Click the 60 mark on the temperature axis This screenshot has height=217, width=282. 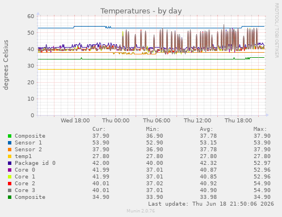click(x=31, y=16)
